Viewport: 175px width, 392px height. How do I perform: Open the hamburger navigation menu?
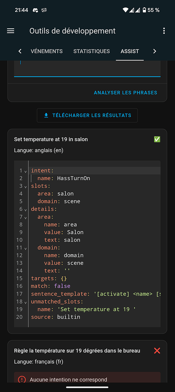coord(10,31)
